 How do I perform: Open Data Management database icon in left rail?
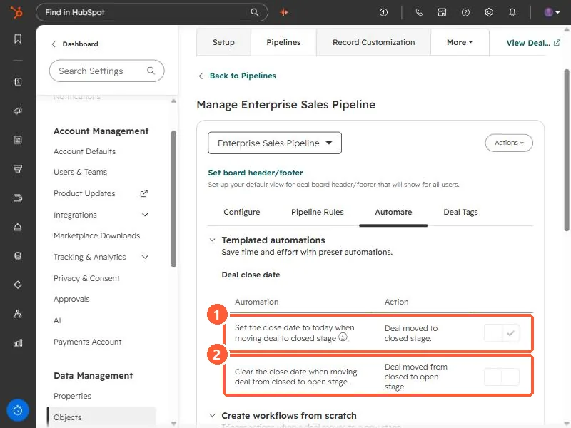(18, 256)
